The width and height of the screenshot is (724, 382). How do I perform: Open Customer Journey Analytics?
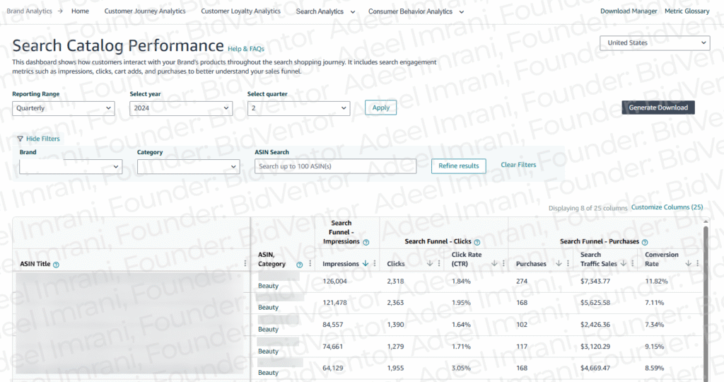[145, 11]
